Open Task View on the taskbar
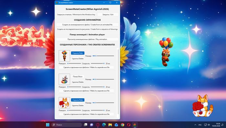Image resolution: width=226 pixels, height=128 pixels. click(86, 125)
